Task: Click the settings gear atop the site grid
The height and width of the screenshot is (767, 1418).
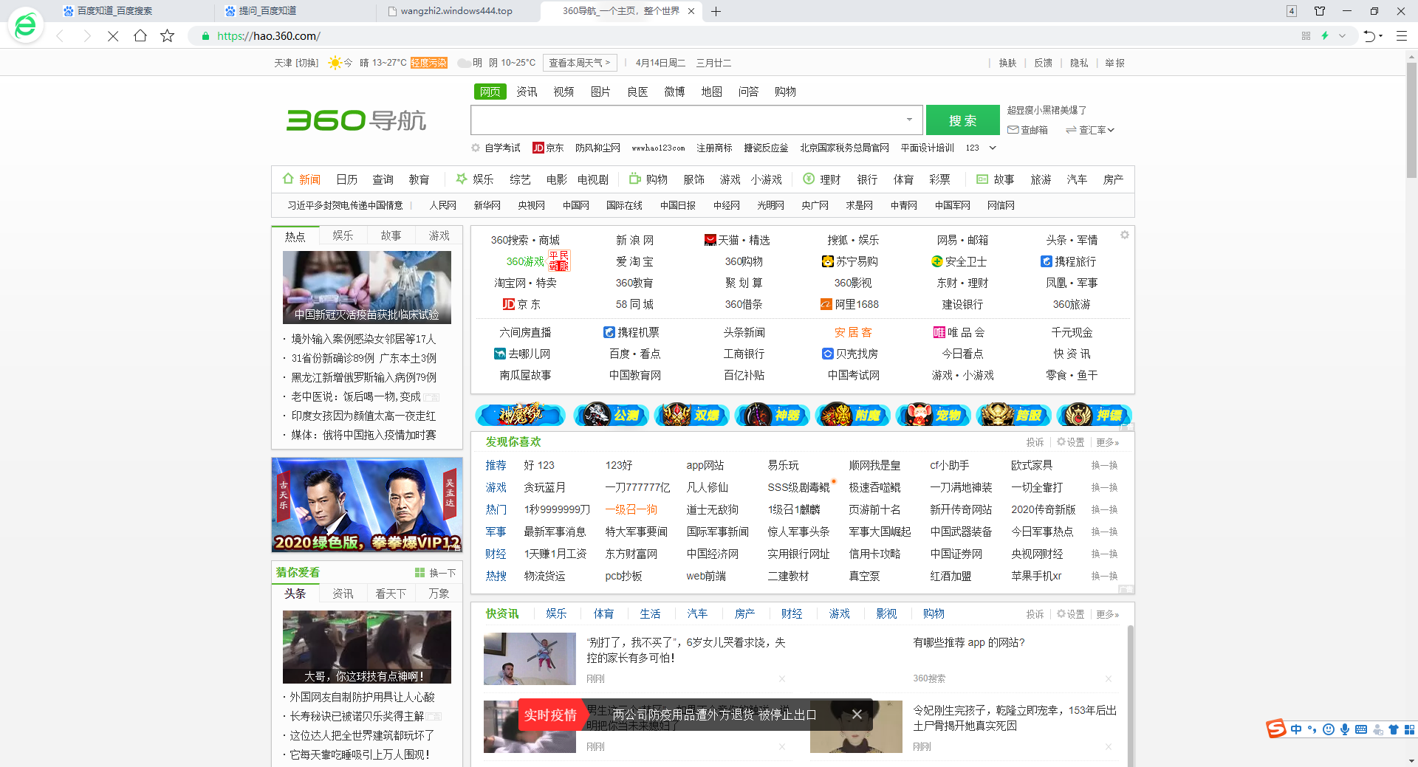Action: pos(1124,235)
